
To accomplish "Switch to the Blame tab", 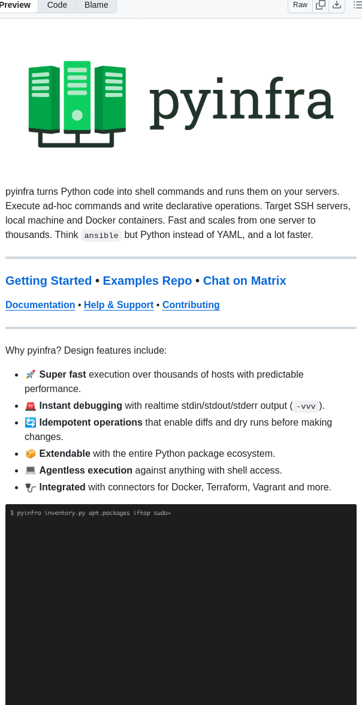I will [96, 5].
